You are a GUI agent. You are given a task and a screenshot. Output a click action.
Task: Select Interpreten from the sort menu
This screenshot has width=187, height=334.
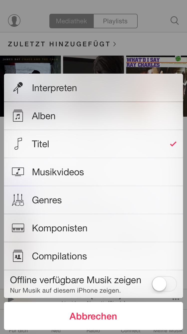click(x=54, y=88)
